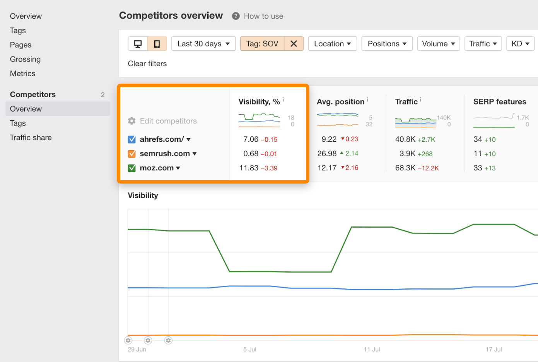Switch to mobile view icon
Screen dimensions: 538x362
[157, 43]
